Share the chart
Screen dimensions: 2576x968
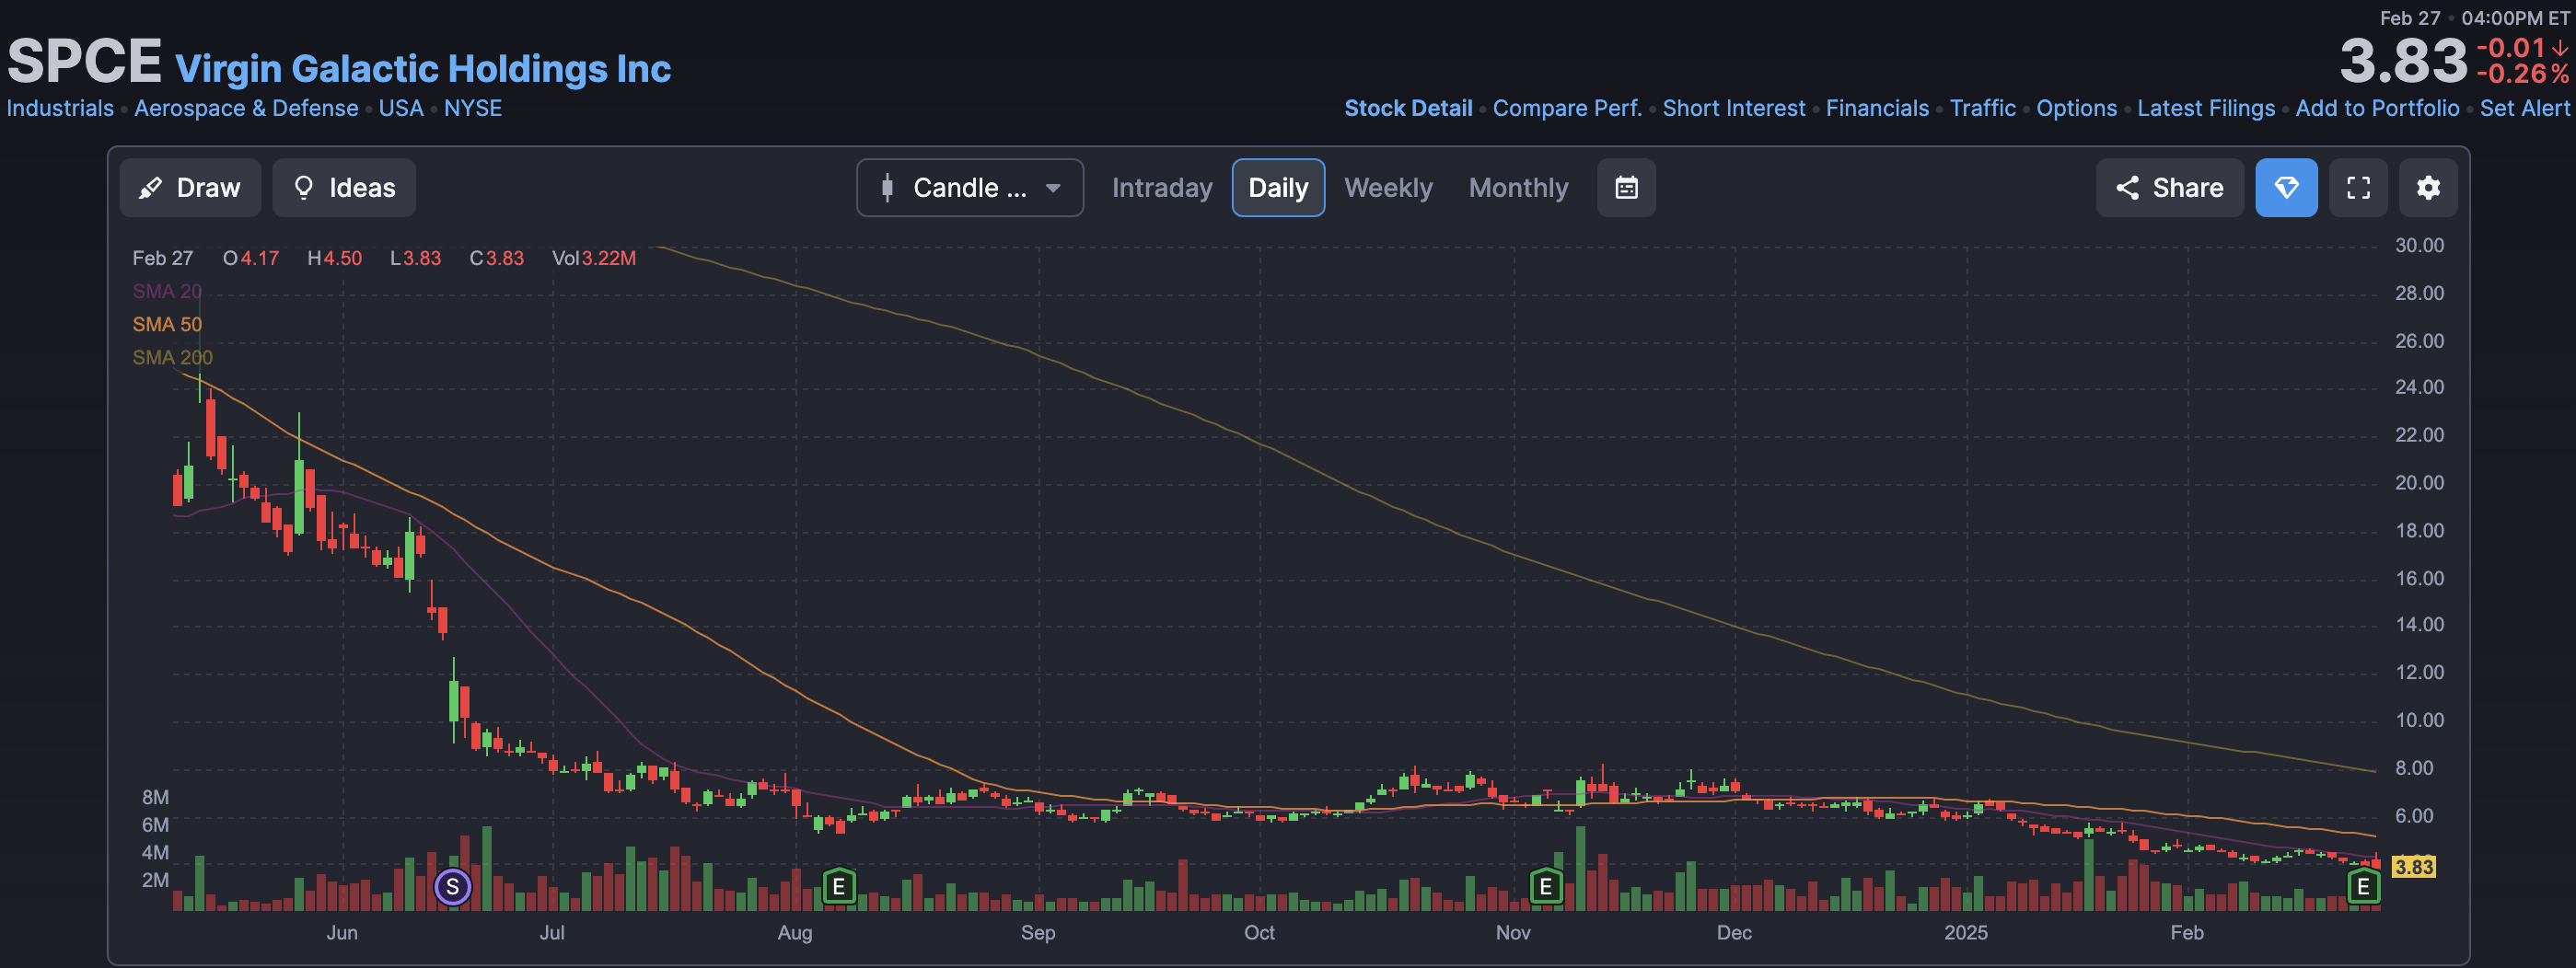coord(2170,188)
